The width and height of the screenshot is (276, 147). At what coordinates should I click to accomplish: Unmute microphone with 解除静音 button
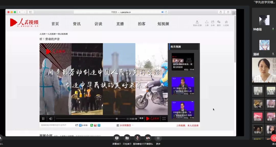(137, 138)
